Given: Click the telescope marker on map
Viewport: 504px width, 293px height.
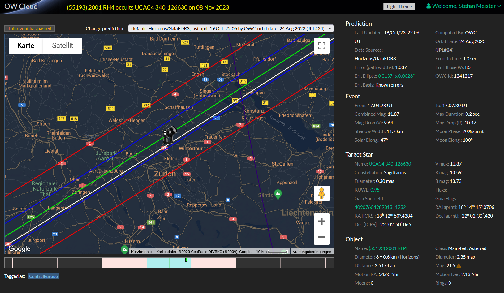Looking at the screenshot, I should tap(169, 135).
